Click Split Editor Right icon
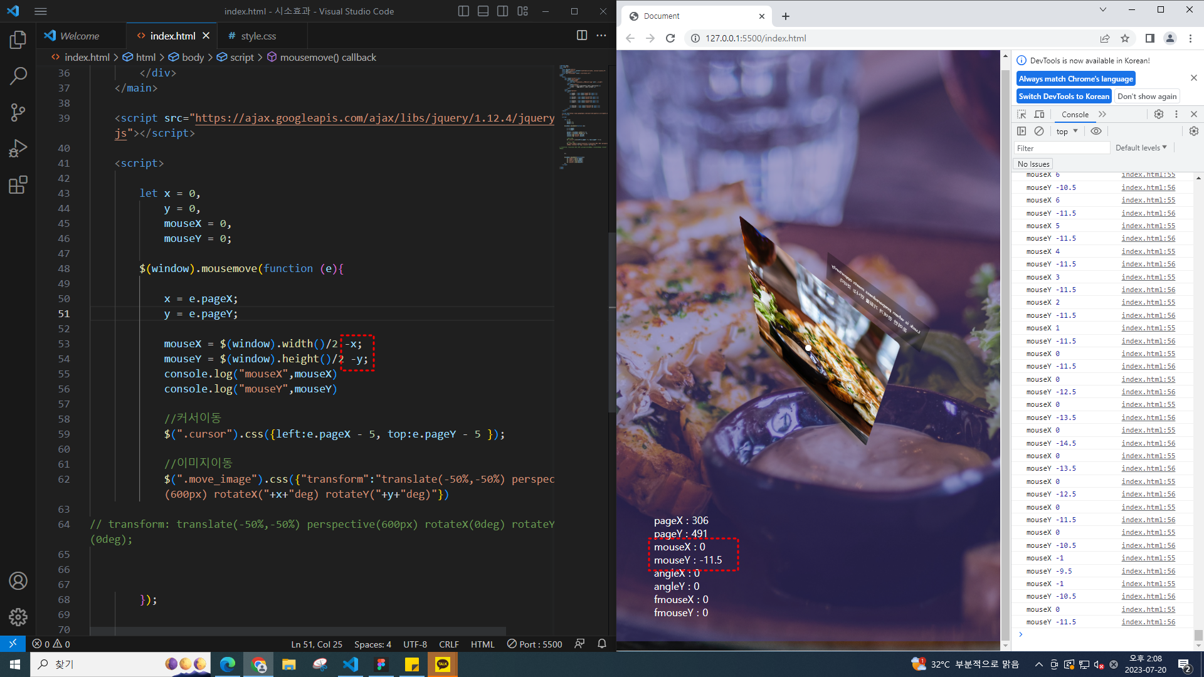The image size is (1204, 677). pos(582,36)
